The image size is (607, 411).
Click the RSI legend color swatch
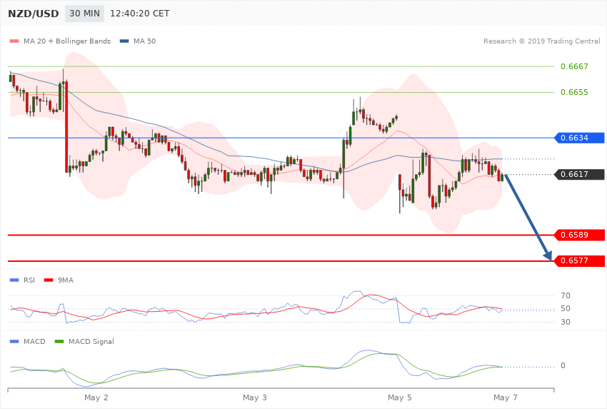(14, 280)
